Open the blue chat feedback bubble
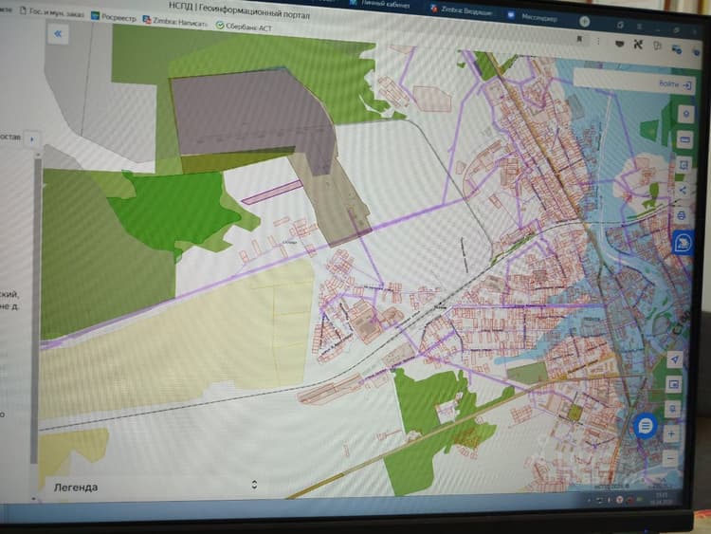The image size is (711, 534). [646, 426]
